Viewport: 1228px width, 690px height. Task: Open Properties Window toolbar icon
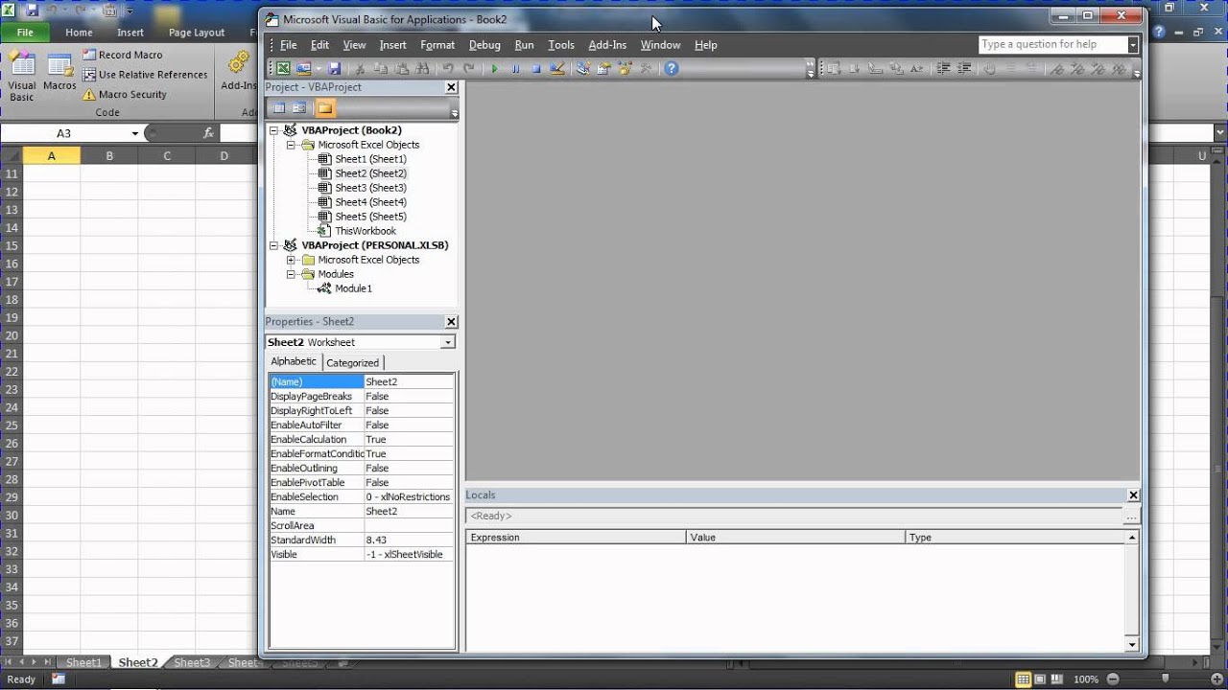(603, 69)
